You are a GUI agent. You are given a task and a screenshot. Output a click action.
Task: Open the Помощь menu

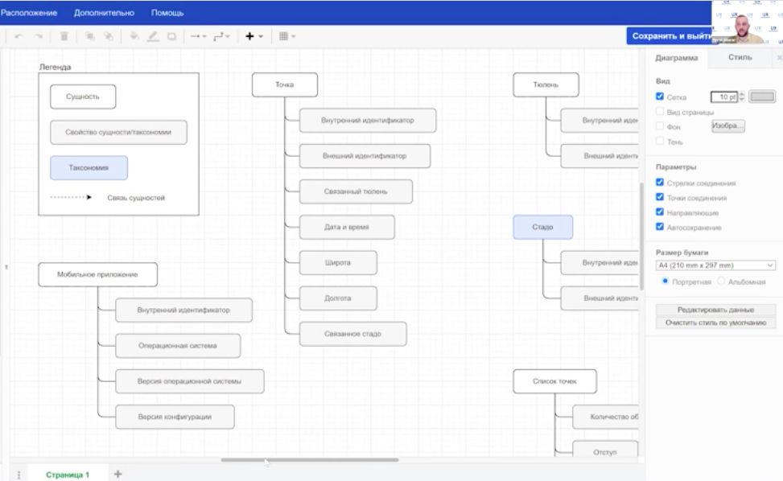pyautogui.click(x=167, y=13)
